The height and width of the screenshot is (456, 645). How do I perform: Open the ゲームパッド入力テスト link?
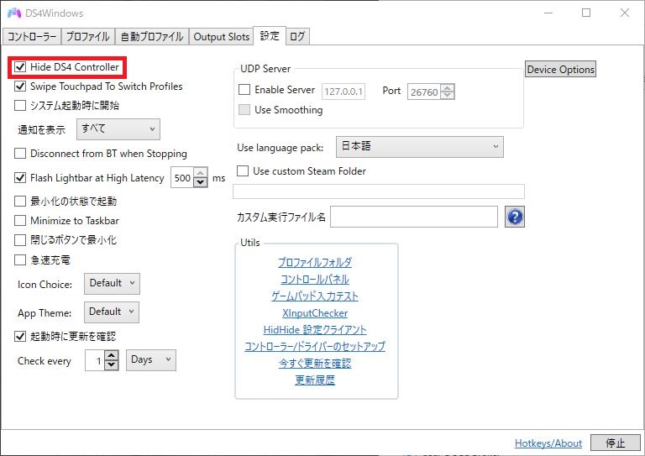click(315, 296)
